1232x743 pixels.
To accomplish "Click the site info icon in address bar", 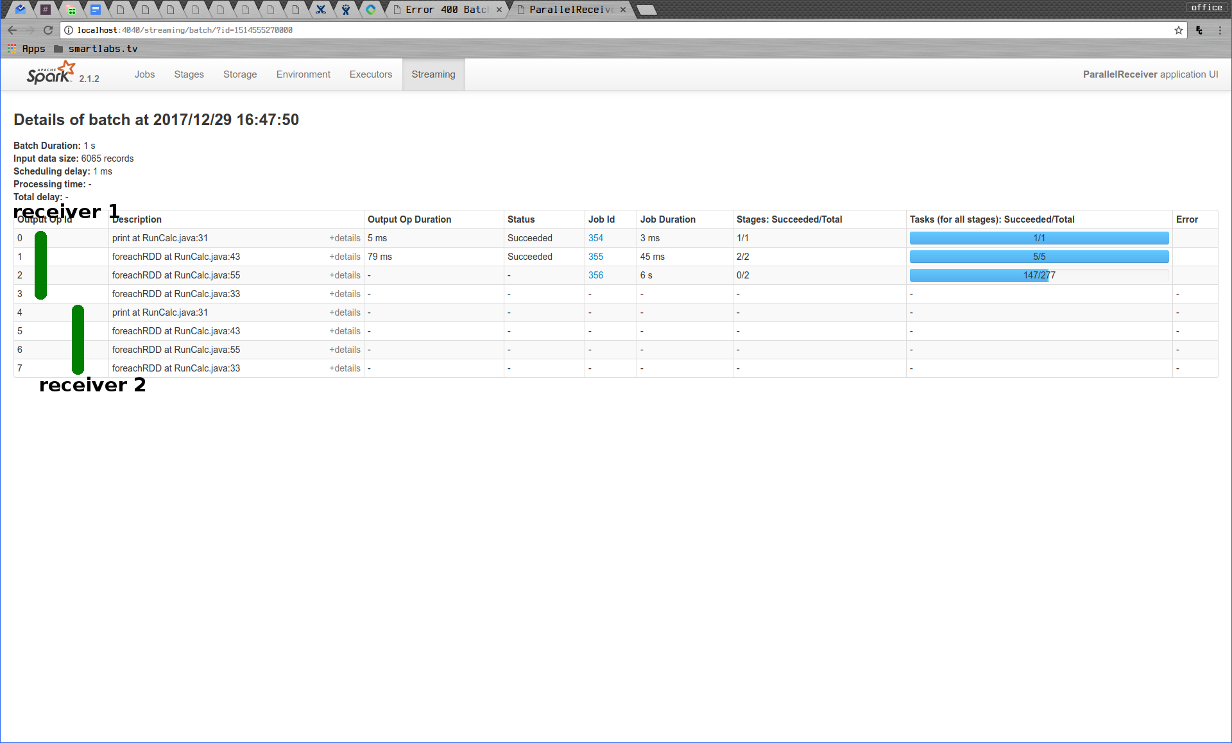I will (x=69, y=30).
